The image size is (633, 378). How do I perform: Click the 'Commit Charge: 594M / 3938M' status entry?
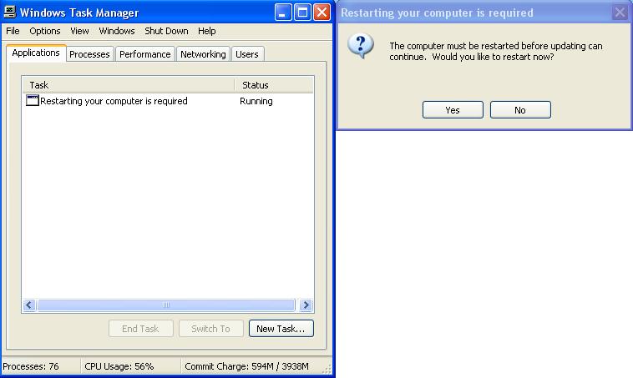point(246,366)
